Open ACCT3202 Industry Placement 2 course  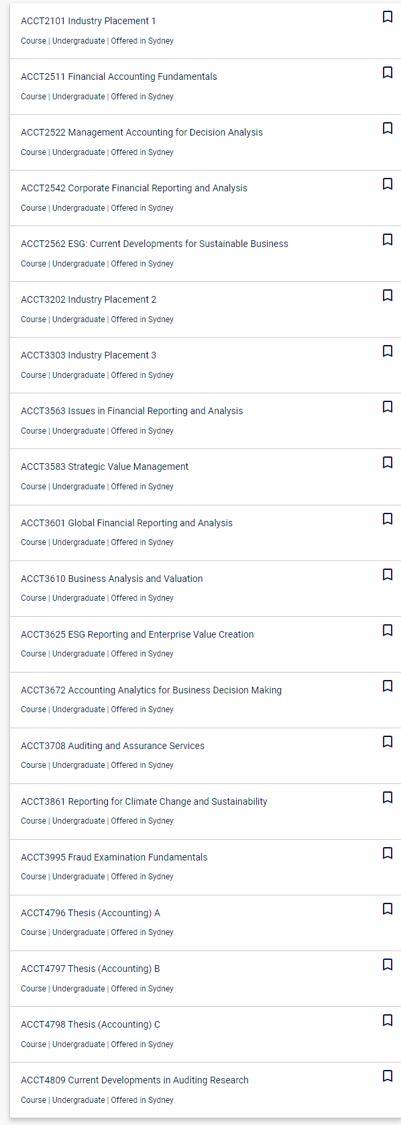[x=89, y=299]
